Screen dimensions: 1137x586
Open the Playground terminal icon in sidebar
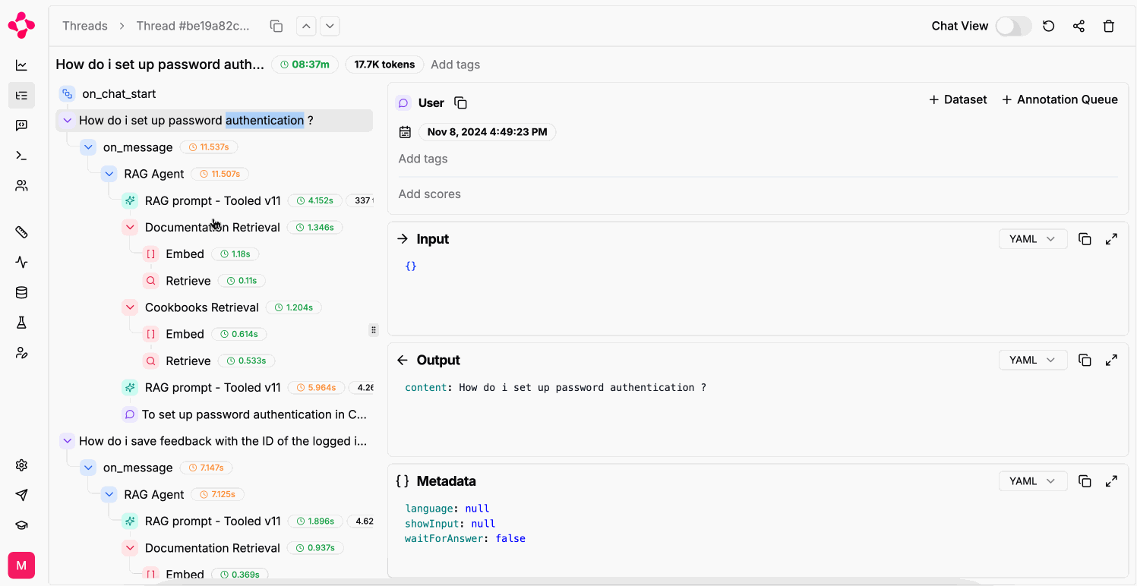[x=21, y=155]
